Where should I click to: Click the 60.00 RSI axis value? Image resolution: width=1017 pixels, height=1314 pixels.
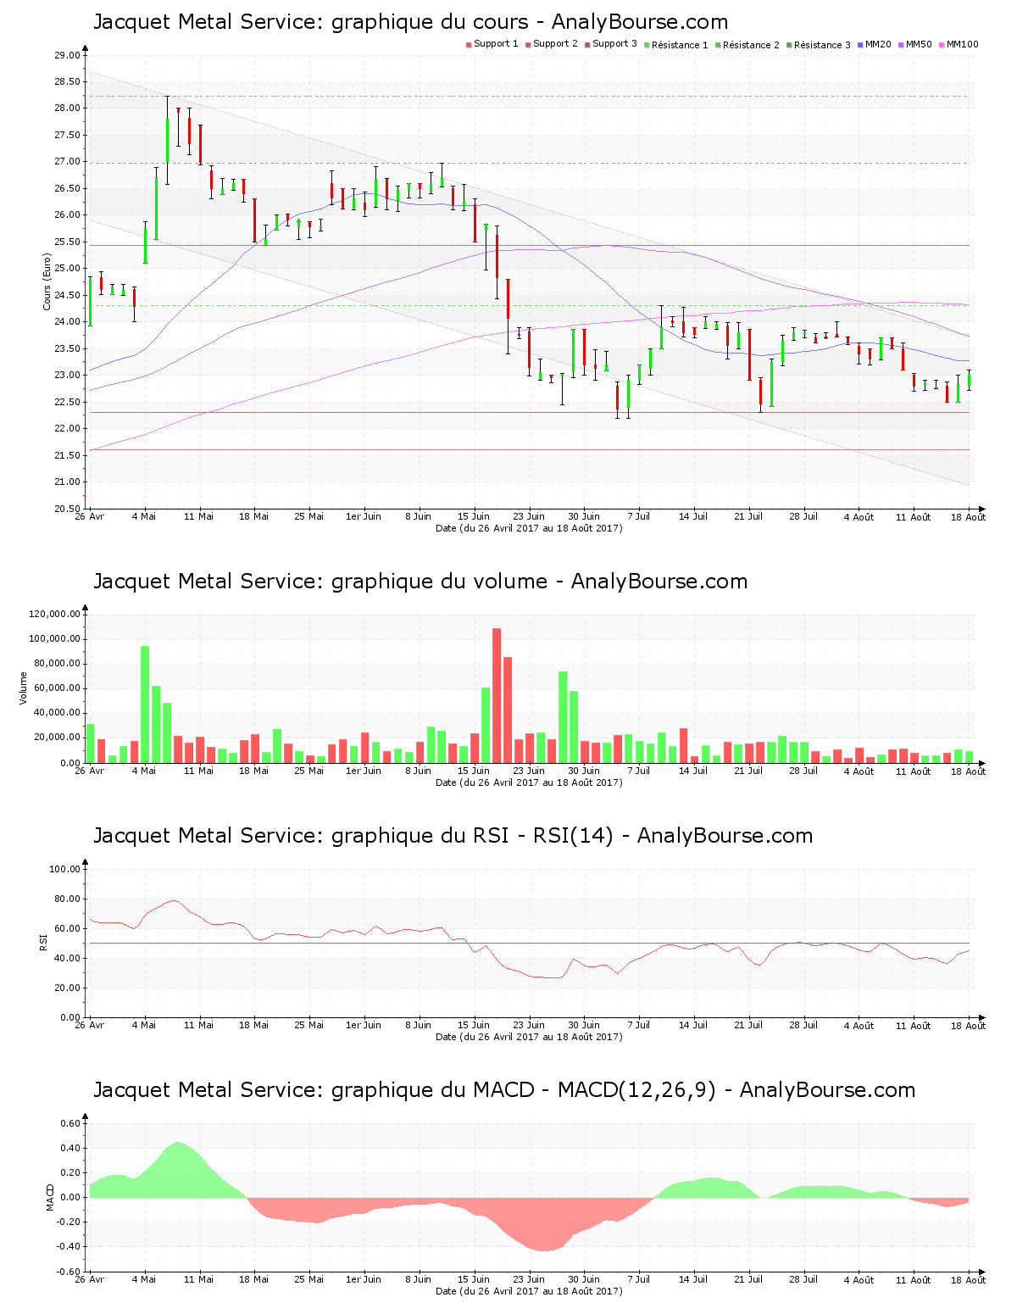point(68,928)
